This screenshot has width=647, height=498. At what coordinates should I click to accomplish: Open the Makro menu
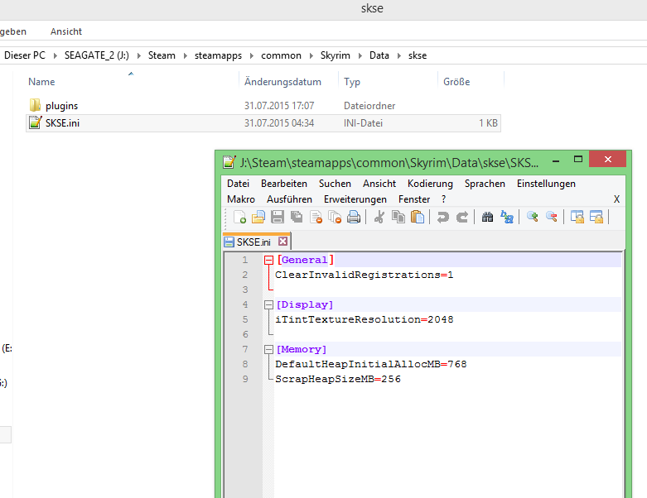[x=241, y=199]
